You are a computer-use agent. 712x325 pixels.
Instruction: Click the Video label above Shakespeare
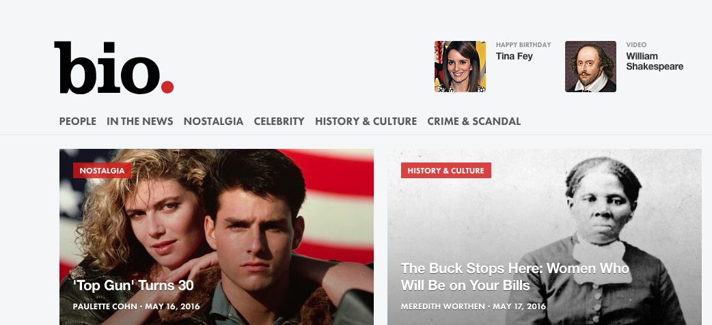636,44
